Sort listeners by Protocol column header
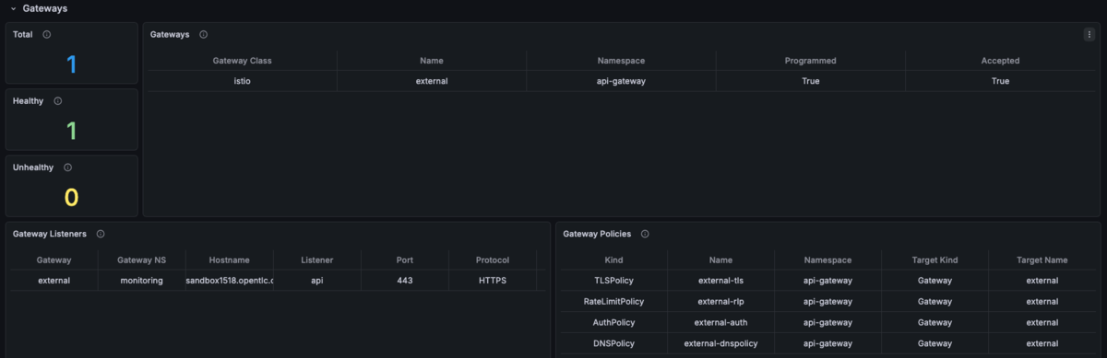This screenshot has height=358, width=1107. 493,260
